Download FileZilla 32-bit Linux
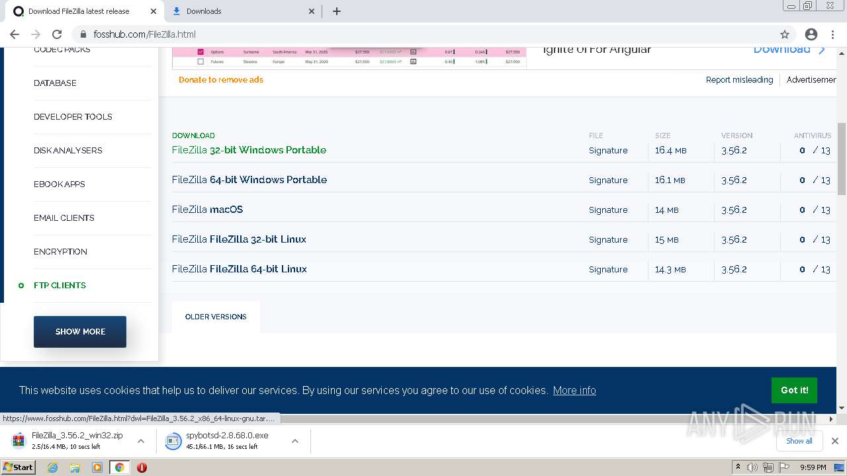The width and height of the screenshot is (847, 476). pyautogui.click(x=239, y=239)
